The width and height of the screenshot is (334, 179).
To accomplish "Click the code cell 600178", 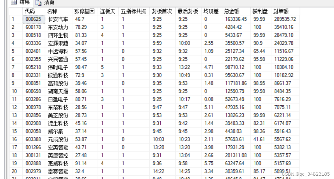I will 33,27.
